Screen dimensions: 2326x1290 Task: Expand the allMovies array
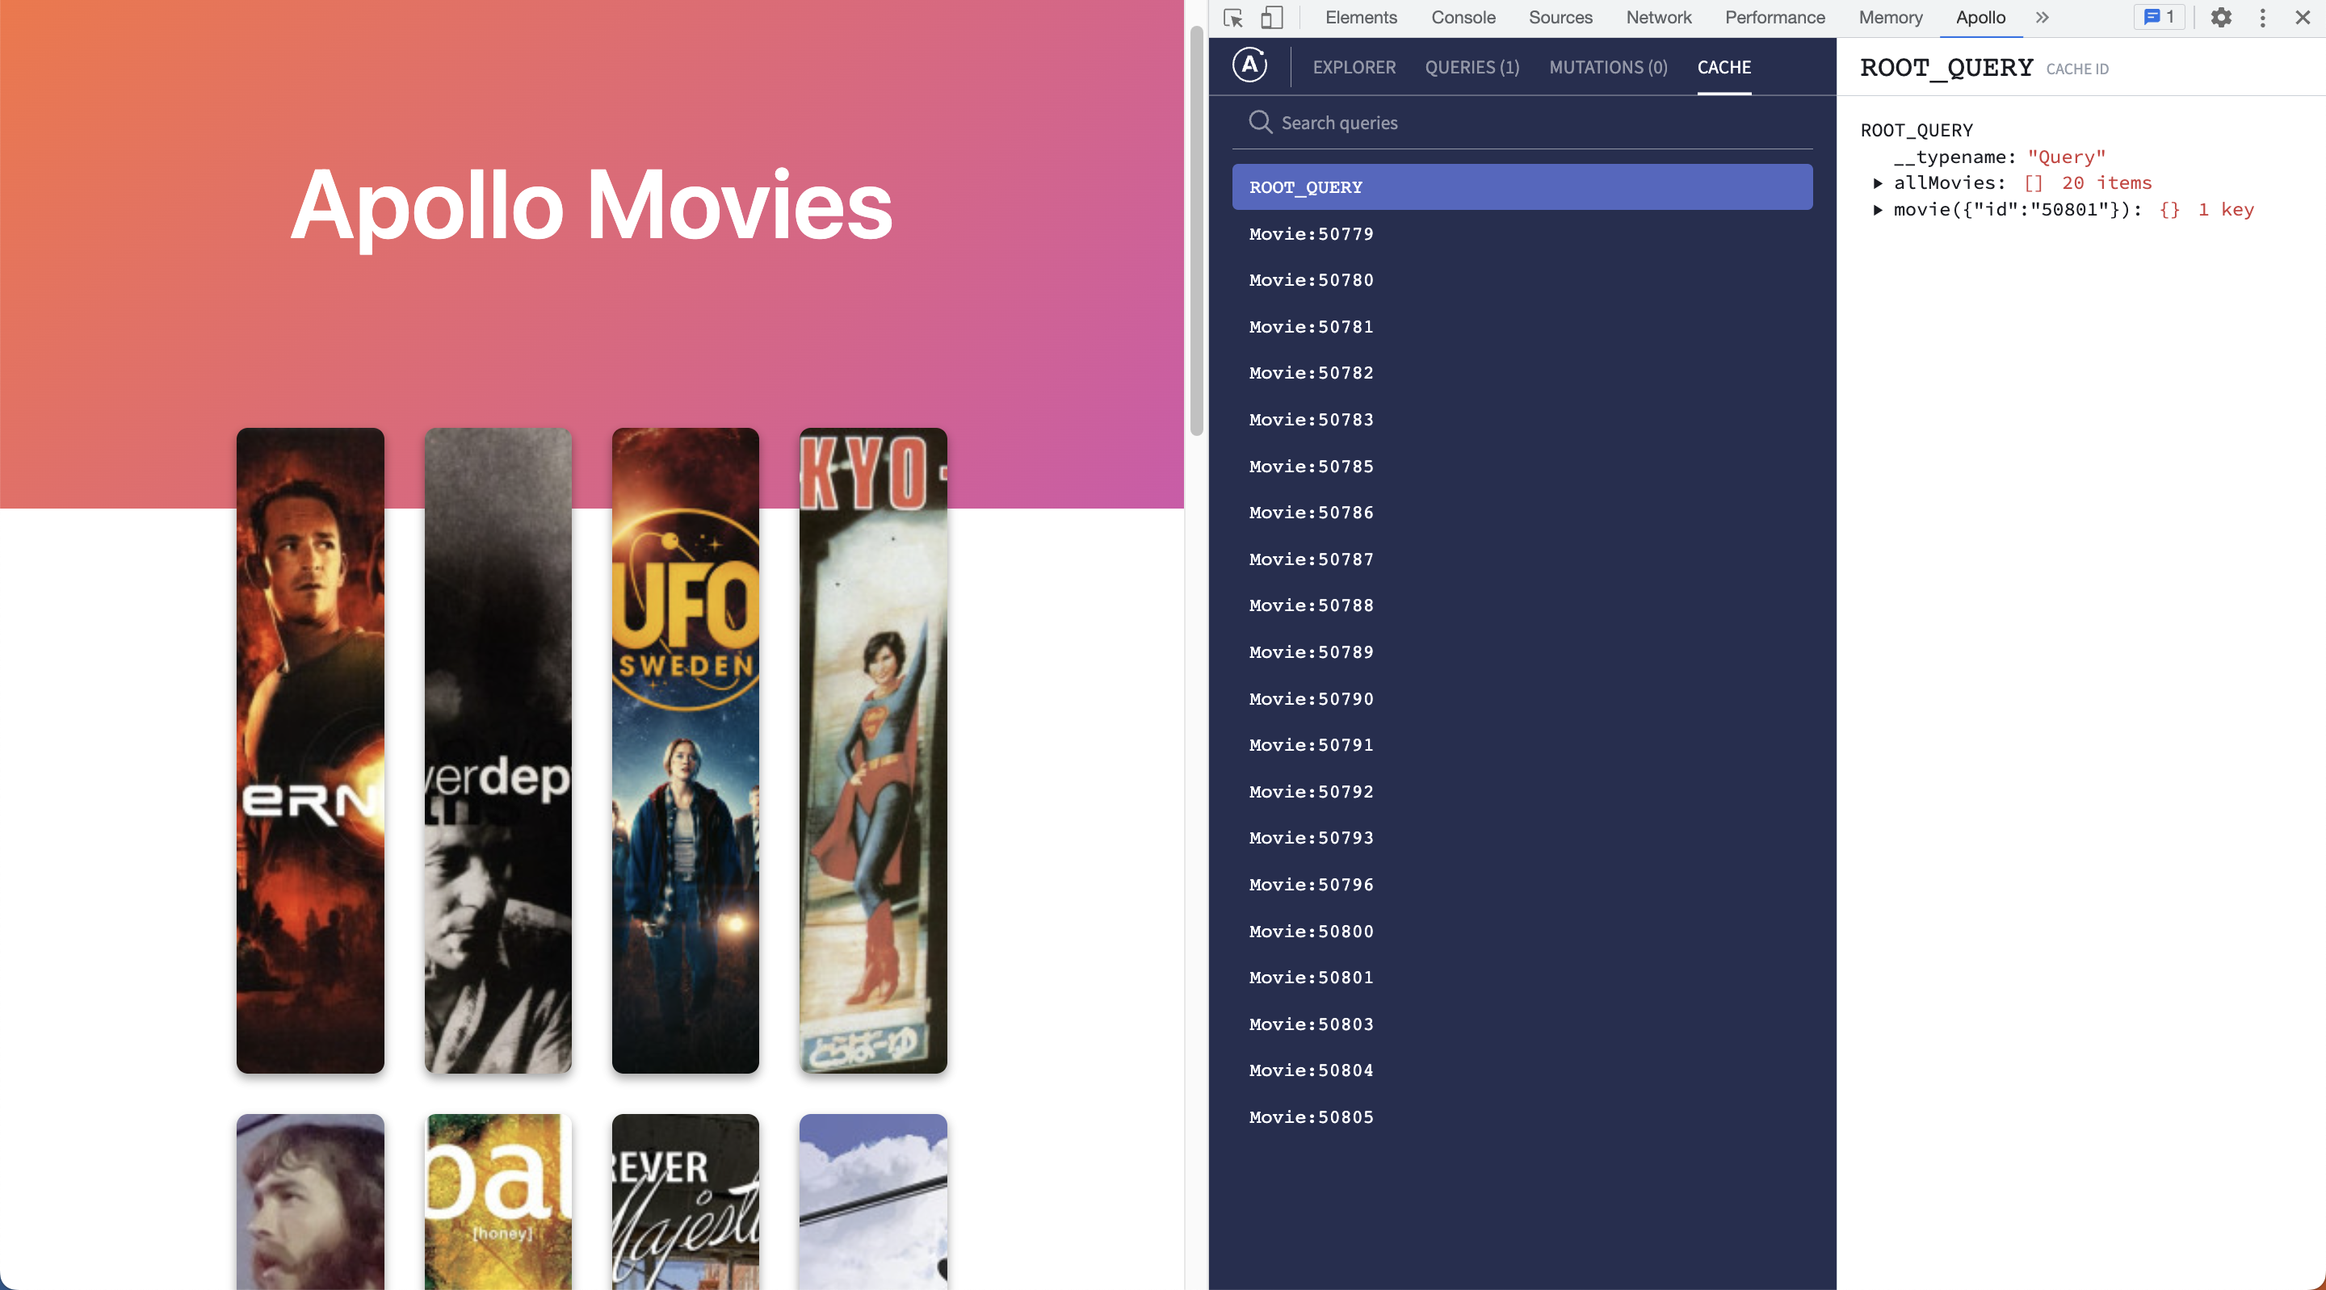pos(1877,183)
